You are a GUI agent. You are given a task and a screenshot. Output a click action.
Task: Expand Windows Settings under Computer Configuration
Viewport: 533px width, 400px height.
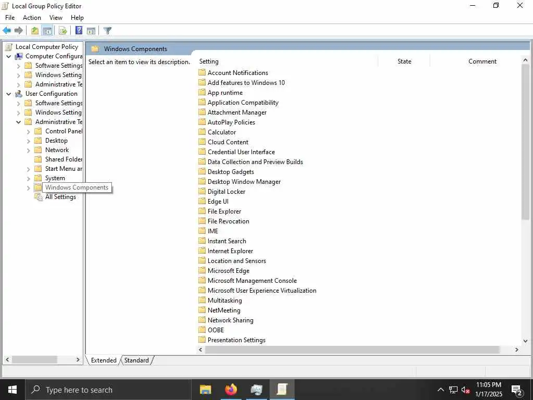pos(19,75)
